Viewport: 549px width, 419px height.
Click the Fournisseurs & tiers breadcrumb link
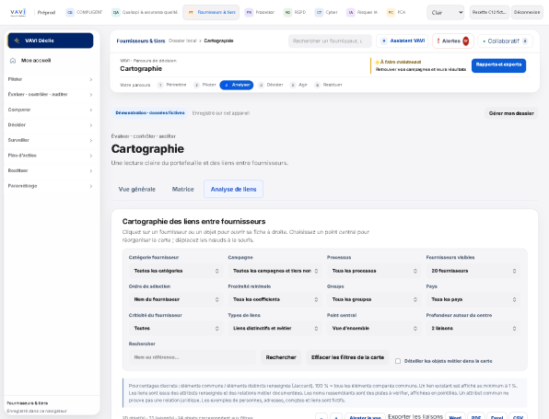(141, 41)
